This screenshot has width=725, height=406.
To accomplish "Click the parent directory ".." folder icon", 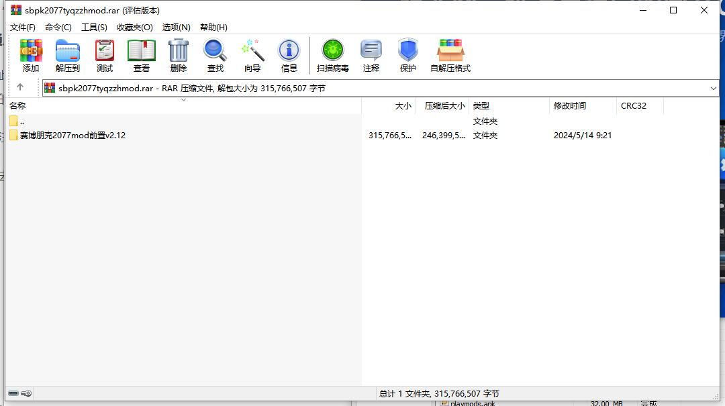I will tap(14, 121).
